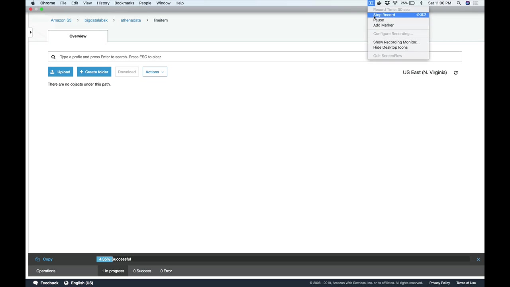Open the Apple menu
Viewport: 510px width, 287px height.
pyautogui.click(x=33, y=3)
